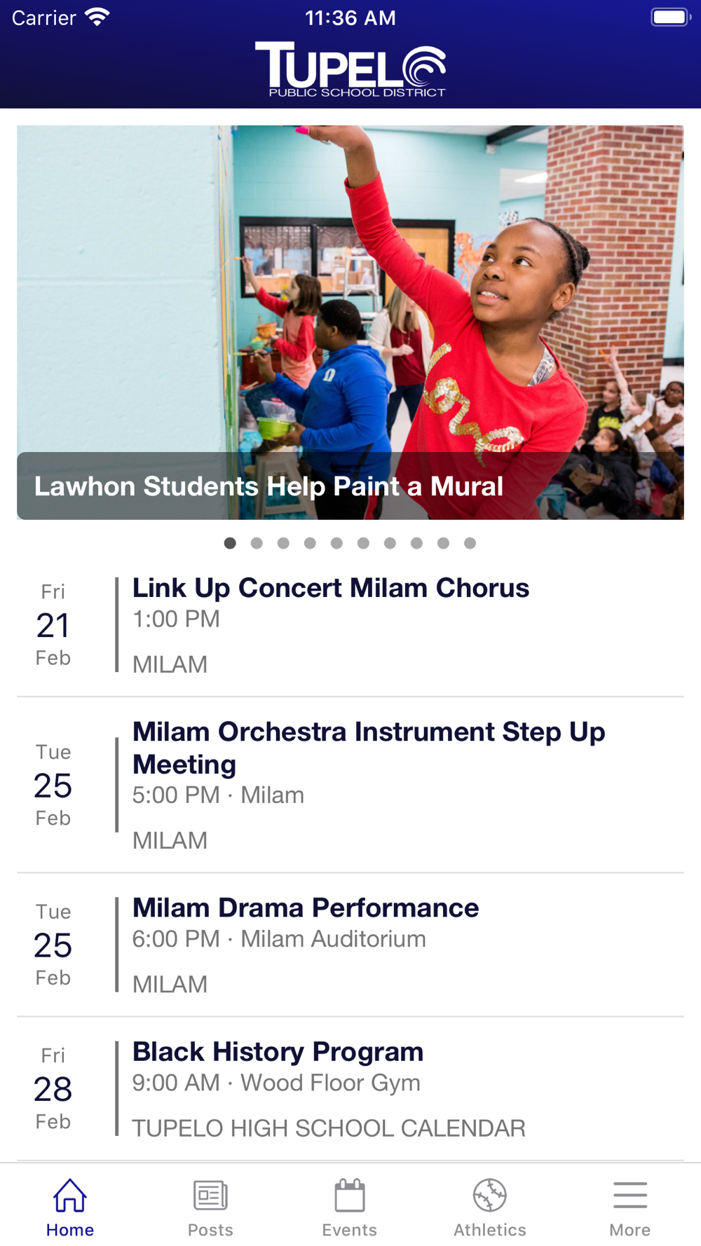
Task: Tap the Wi-Fi status icon
Action: click(97, 17)
